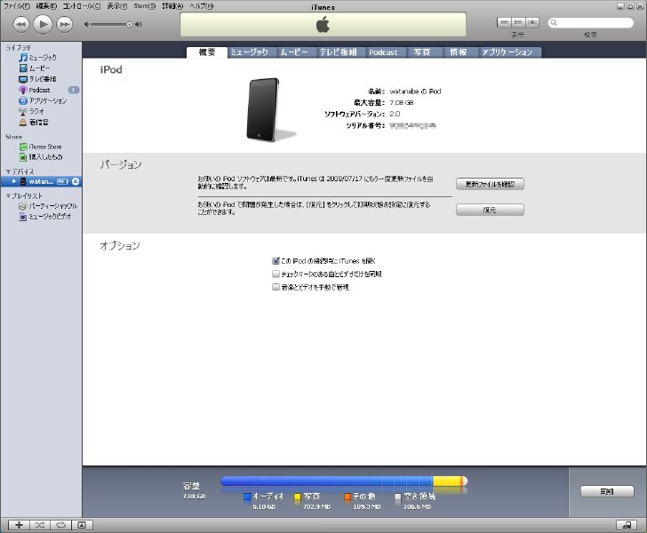Switch to the 情報 tab

[x=458, y=52]
